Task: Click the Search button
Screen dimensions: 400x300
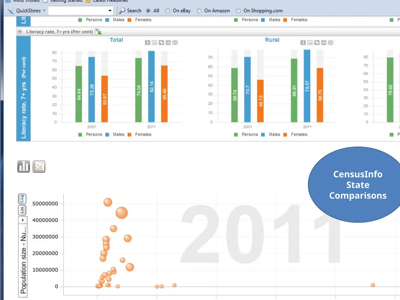Action: 130,11
